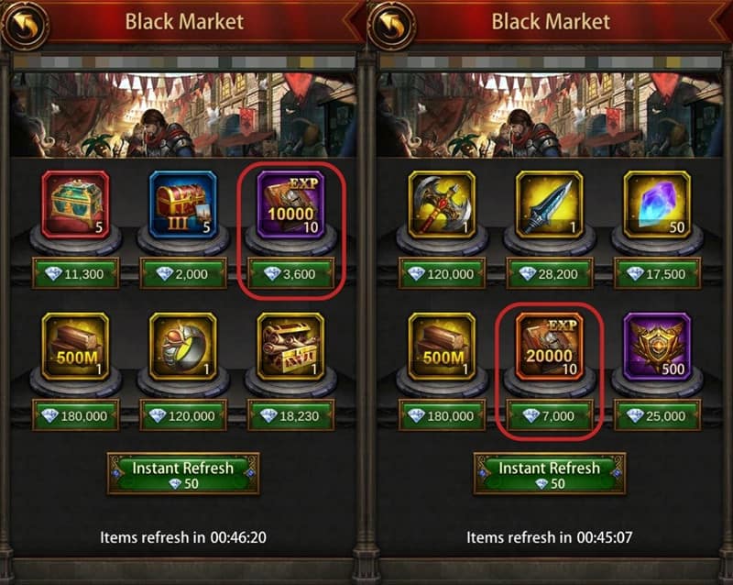The width and height of the screenshot is (733, 585).
Task: Select the armor ring item
Action: point(183,347)
